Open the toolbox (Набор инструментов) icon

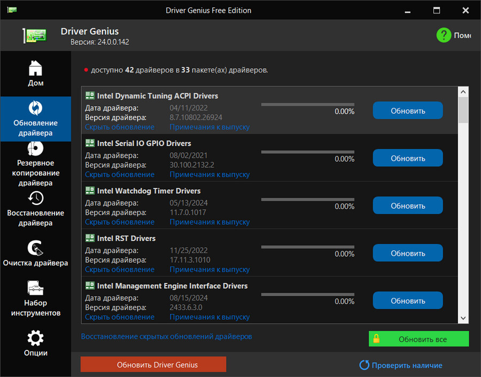coord(36,288)
